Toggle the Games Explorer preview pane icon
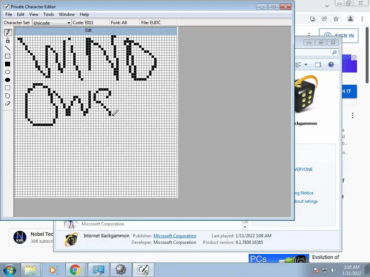 pos(318,65)
